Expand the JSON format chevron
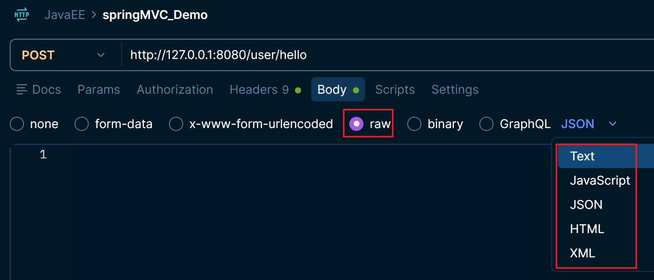654x280 pixels. pyautogui.click(x=613, y=124)
